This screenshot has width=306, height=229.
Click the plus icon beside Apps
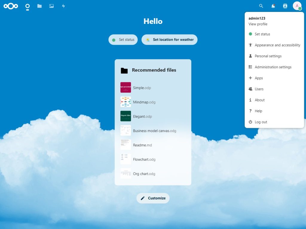click(x=250, y=78)
